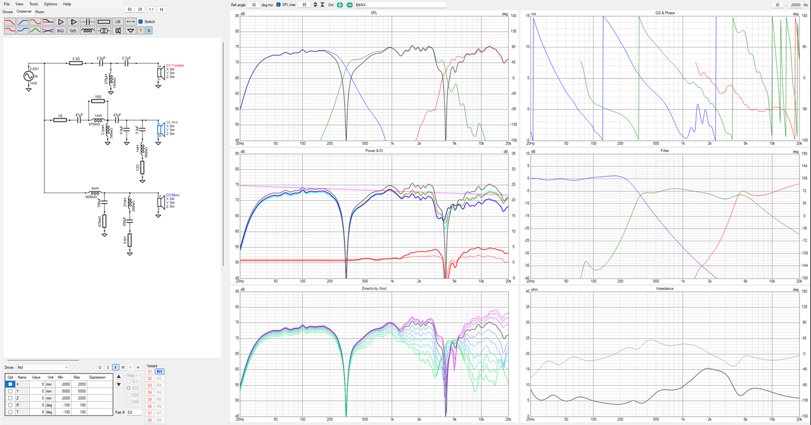Click the B&W4 overlay name field
The height and width of the screenshot is (425, 811).
coord(400,5)
